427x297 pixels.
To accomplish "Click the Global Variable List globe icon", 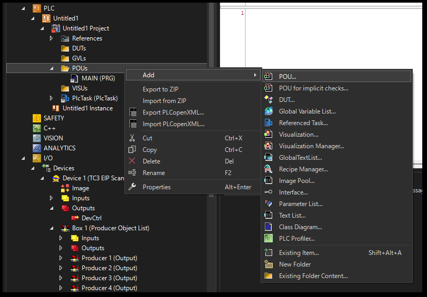I will coord(269,111).
